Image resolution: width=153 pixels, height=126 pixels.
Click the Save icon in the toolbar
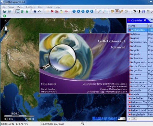5,11
